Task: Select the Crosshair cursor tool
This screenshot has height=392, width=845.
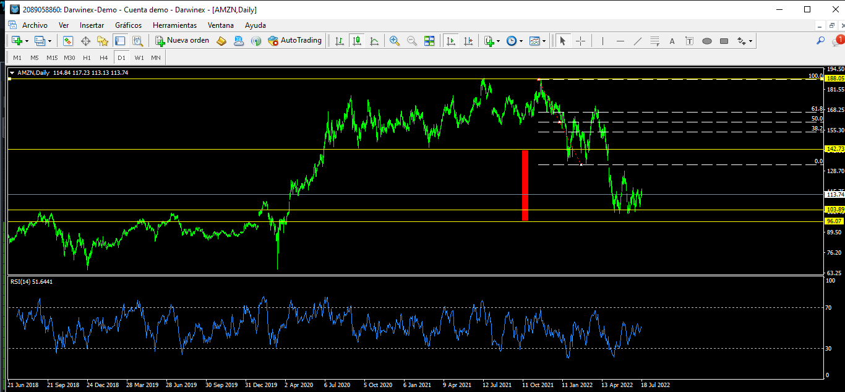Action: pyautogui.click(x=580, y=41)
